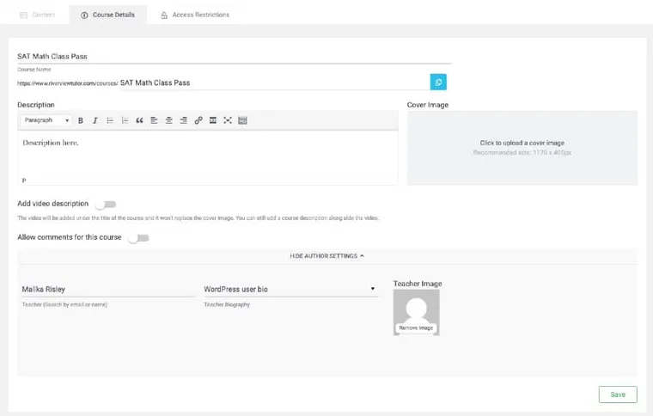Click the 'Description here.' text
Viewport: 653px width, 416px height.
[51, 143]
